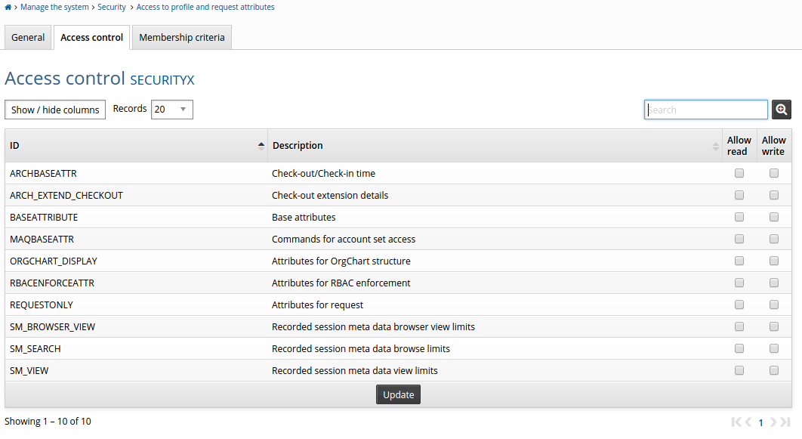This screenshot has height=439, width=802.
Task: Click the magnifier search button
Action: 781,110
